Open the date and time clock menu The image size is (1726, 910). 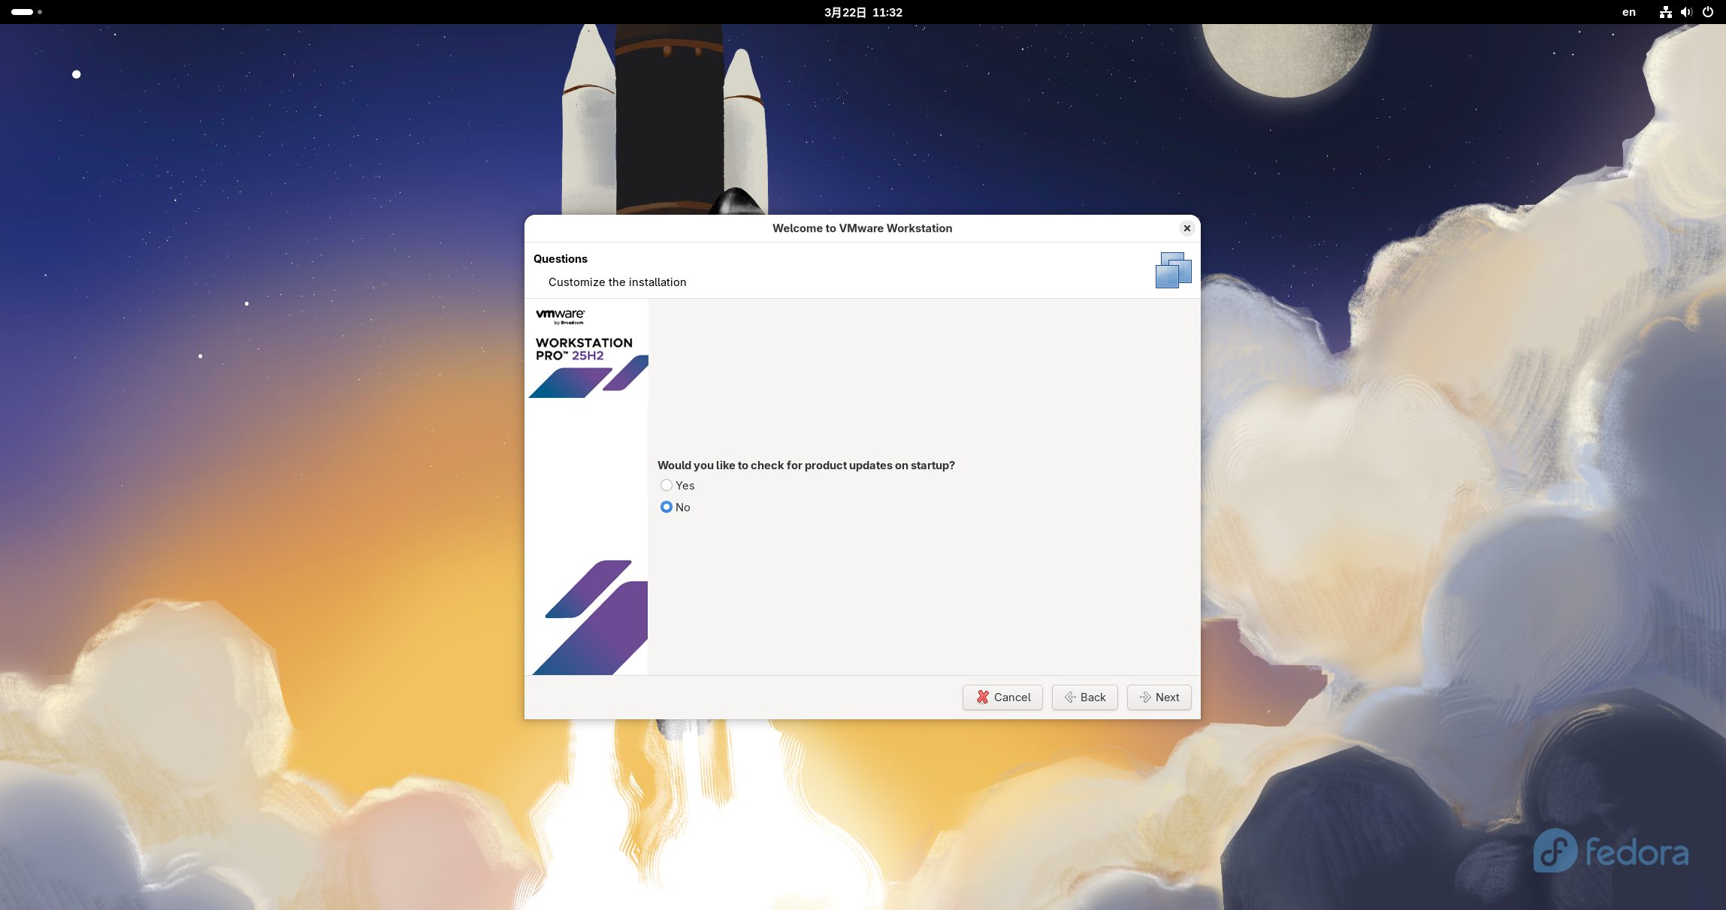863,12
